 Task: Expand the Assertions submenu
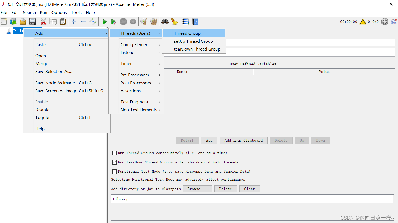click(135, 91)
